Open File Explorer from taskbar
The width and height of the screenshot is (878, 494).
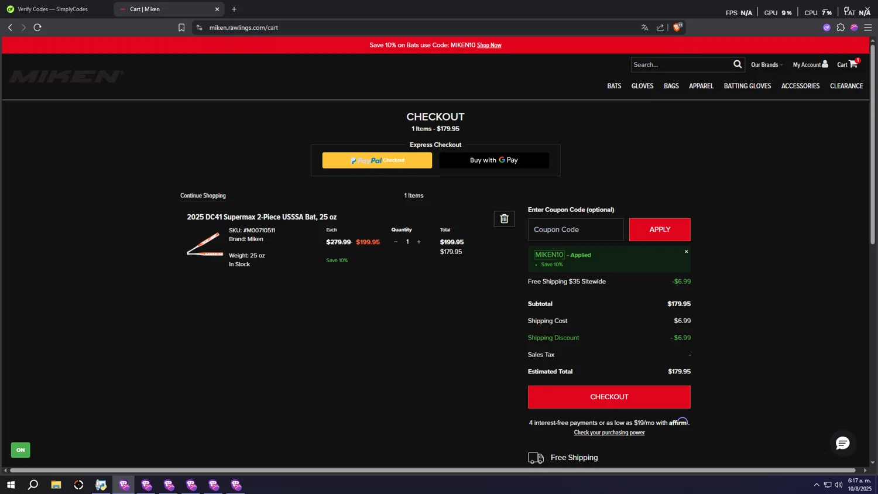coord(56,485)
